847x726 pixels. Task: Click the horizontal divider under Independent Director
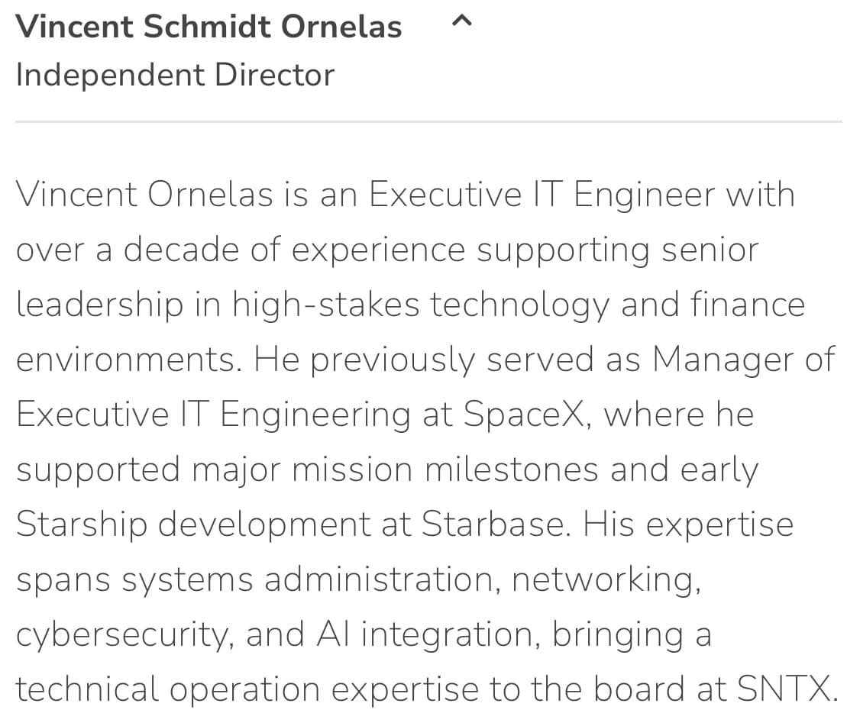click(x=428, y=122)
